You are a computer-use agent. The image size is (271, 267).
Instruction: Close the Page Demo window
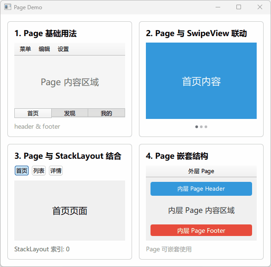pos(260,7)
